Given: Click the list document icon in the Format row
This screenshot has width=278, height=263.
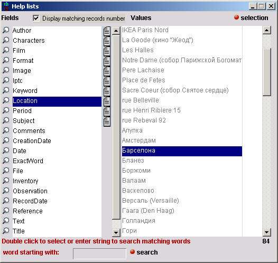Looking at the screenshot, I should click(107, 61).
